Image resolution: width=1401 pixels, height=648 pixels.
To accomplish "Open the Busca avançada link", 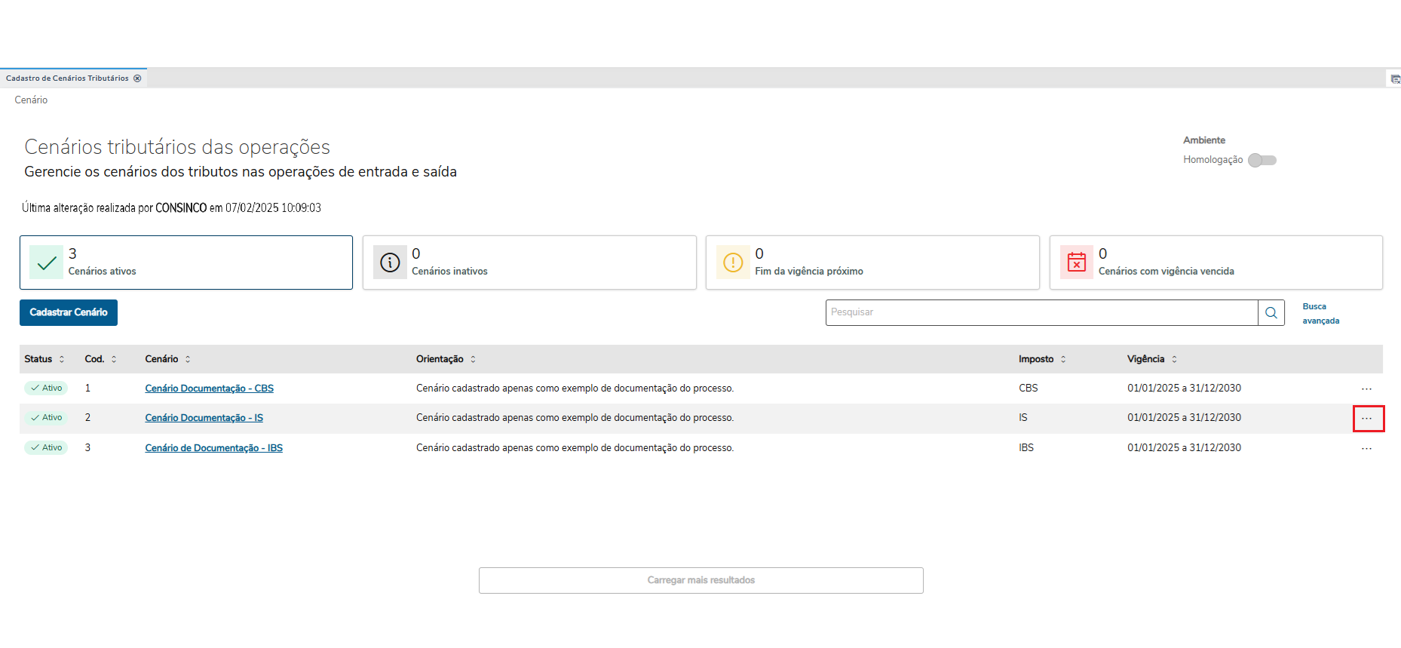I will [1320, 314].
